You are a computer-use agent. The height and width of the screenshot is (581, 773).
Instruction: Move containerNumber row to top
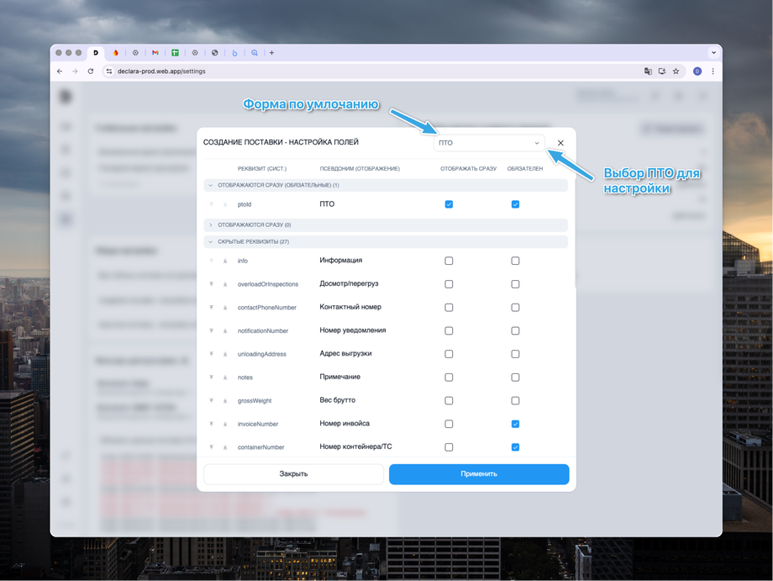click(212, 446)
